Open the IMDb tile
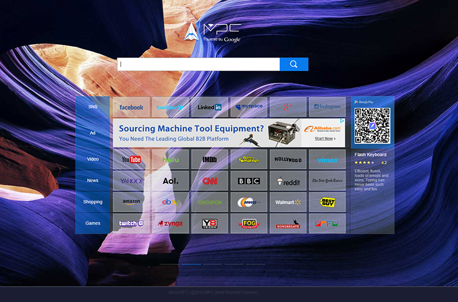The height and width of the screenshot is (302, 458). coord(209,159)
